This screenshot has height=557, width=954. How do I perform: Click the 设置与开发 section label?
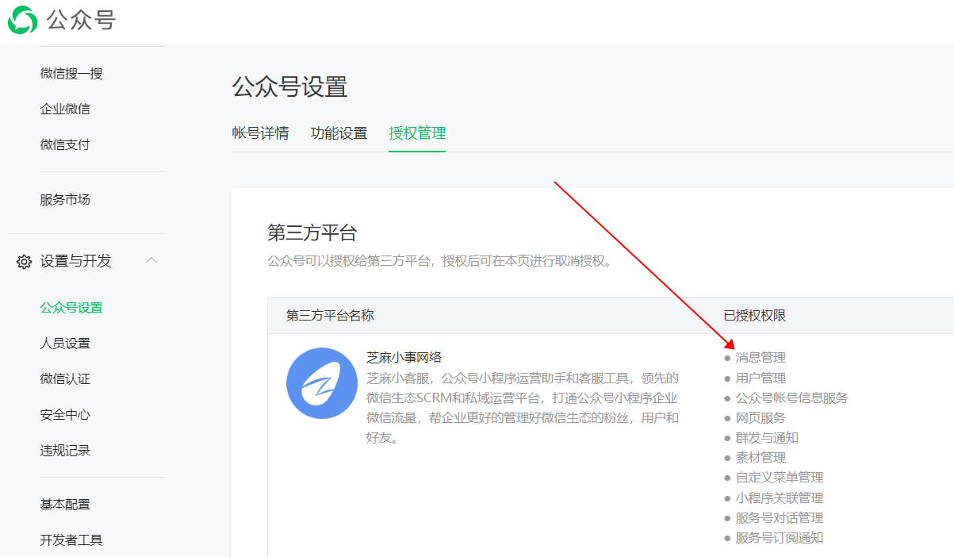(x=76, y=261)
